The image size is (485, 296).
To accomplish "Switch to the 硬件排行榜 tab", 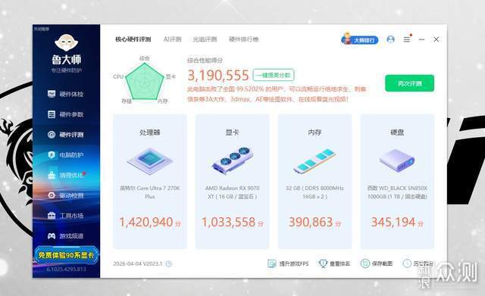I will (x=244, y=39).
